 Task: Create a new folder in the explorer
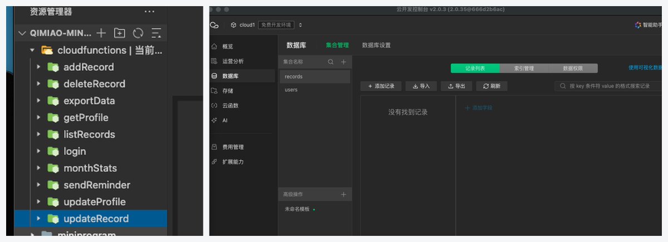(x=120, y=33)
